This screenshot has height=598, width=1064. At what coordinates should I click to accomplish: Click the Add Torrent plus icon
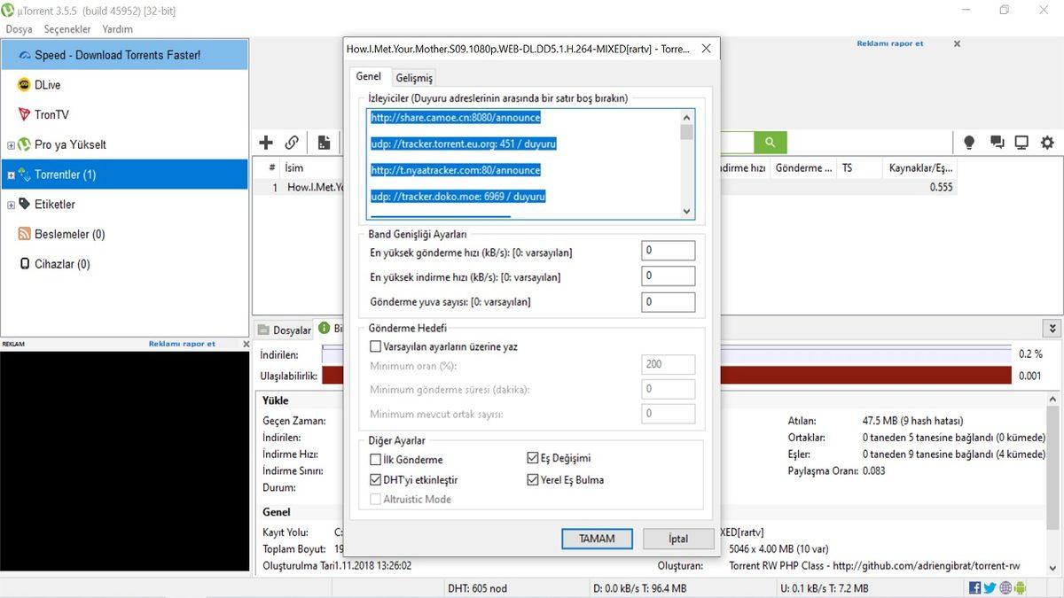265,142
